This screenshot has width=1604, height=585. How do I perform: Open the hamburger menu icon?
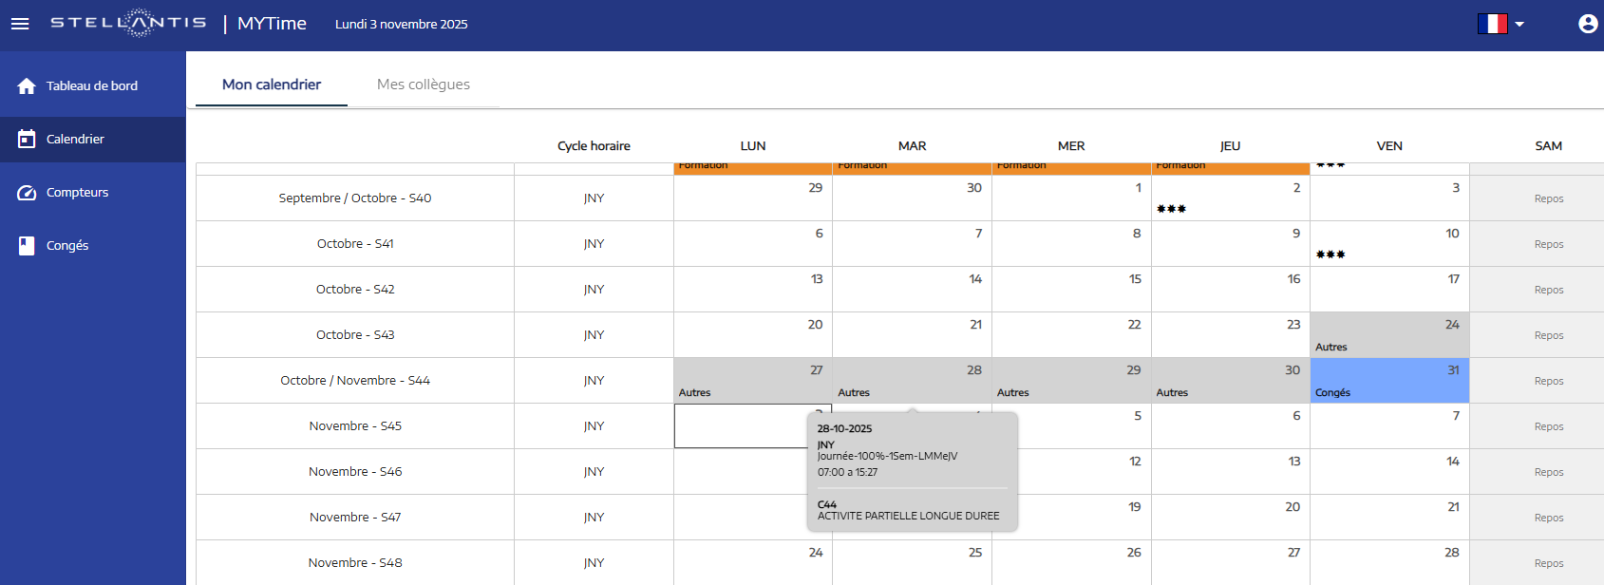point(20,24)
